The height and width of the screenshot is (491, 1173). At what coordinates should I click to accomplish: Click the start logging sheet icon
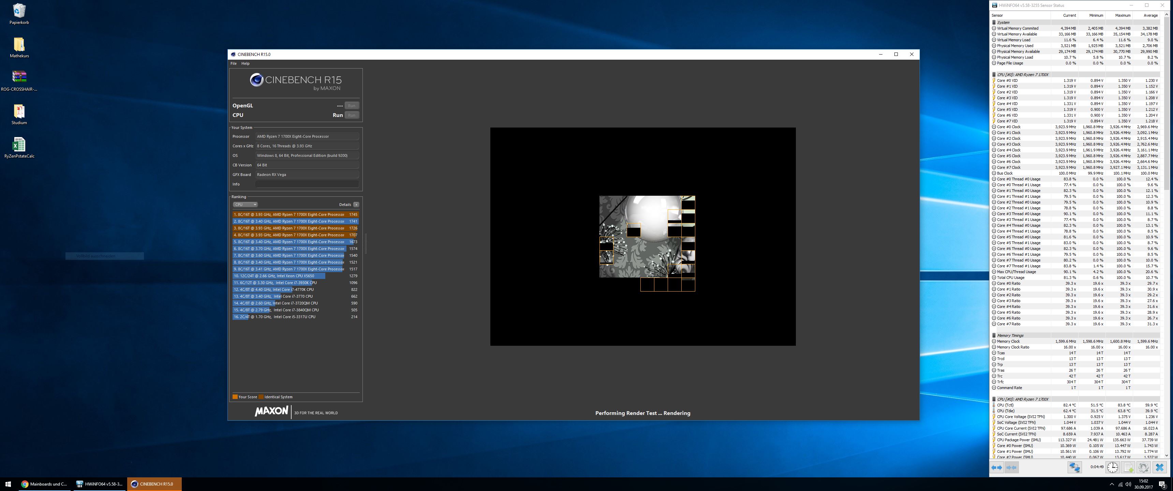point(1128,467)
